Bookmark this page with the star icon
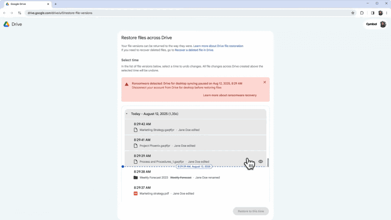The width and height of the screenshot is (391, 220). [352, 13]
